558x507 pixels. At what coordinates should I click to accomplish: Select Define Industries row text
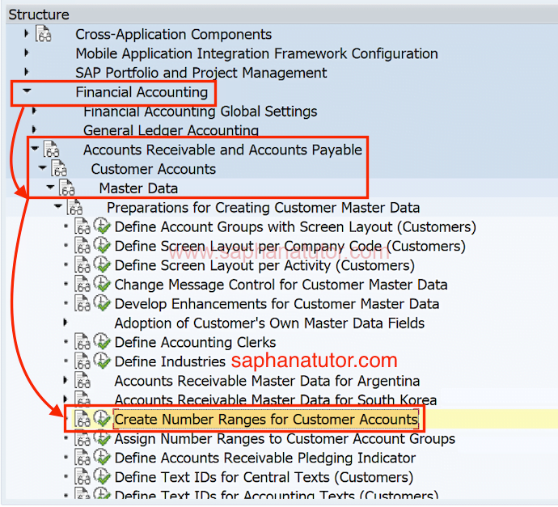170,361
